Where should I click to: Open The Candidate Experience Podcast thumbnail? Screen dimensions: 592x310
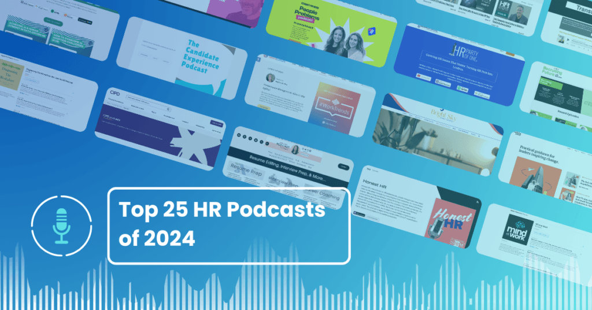pyautogui.click(x=182, y=57)
